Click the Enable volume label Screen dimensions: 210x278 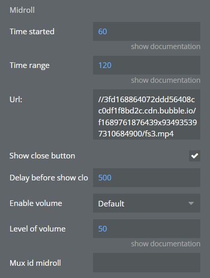click(x=36, y=203)
